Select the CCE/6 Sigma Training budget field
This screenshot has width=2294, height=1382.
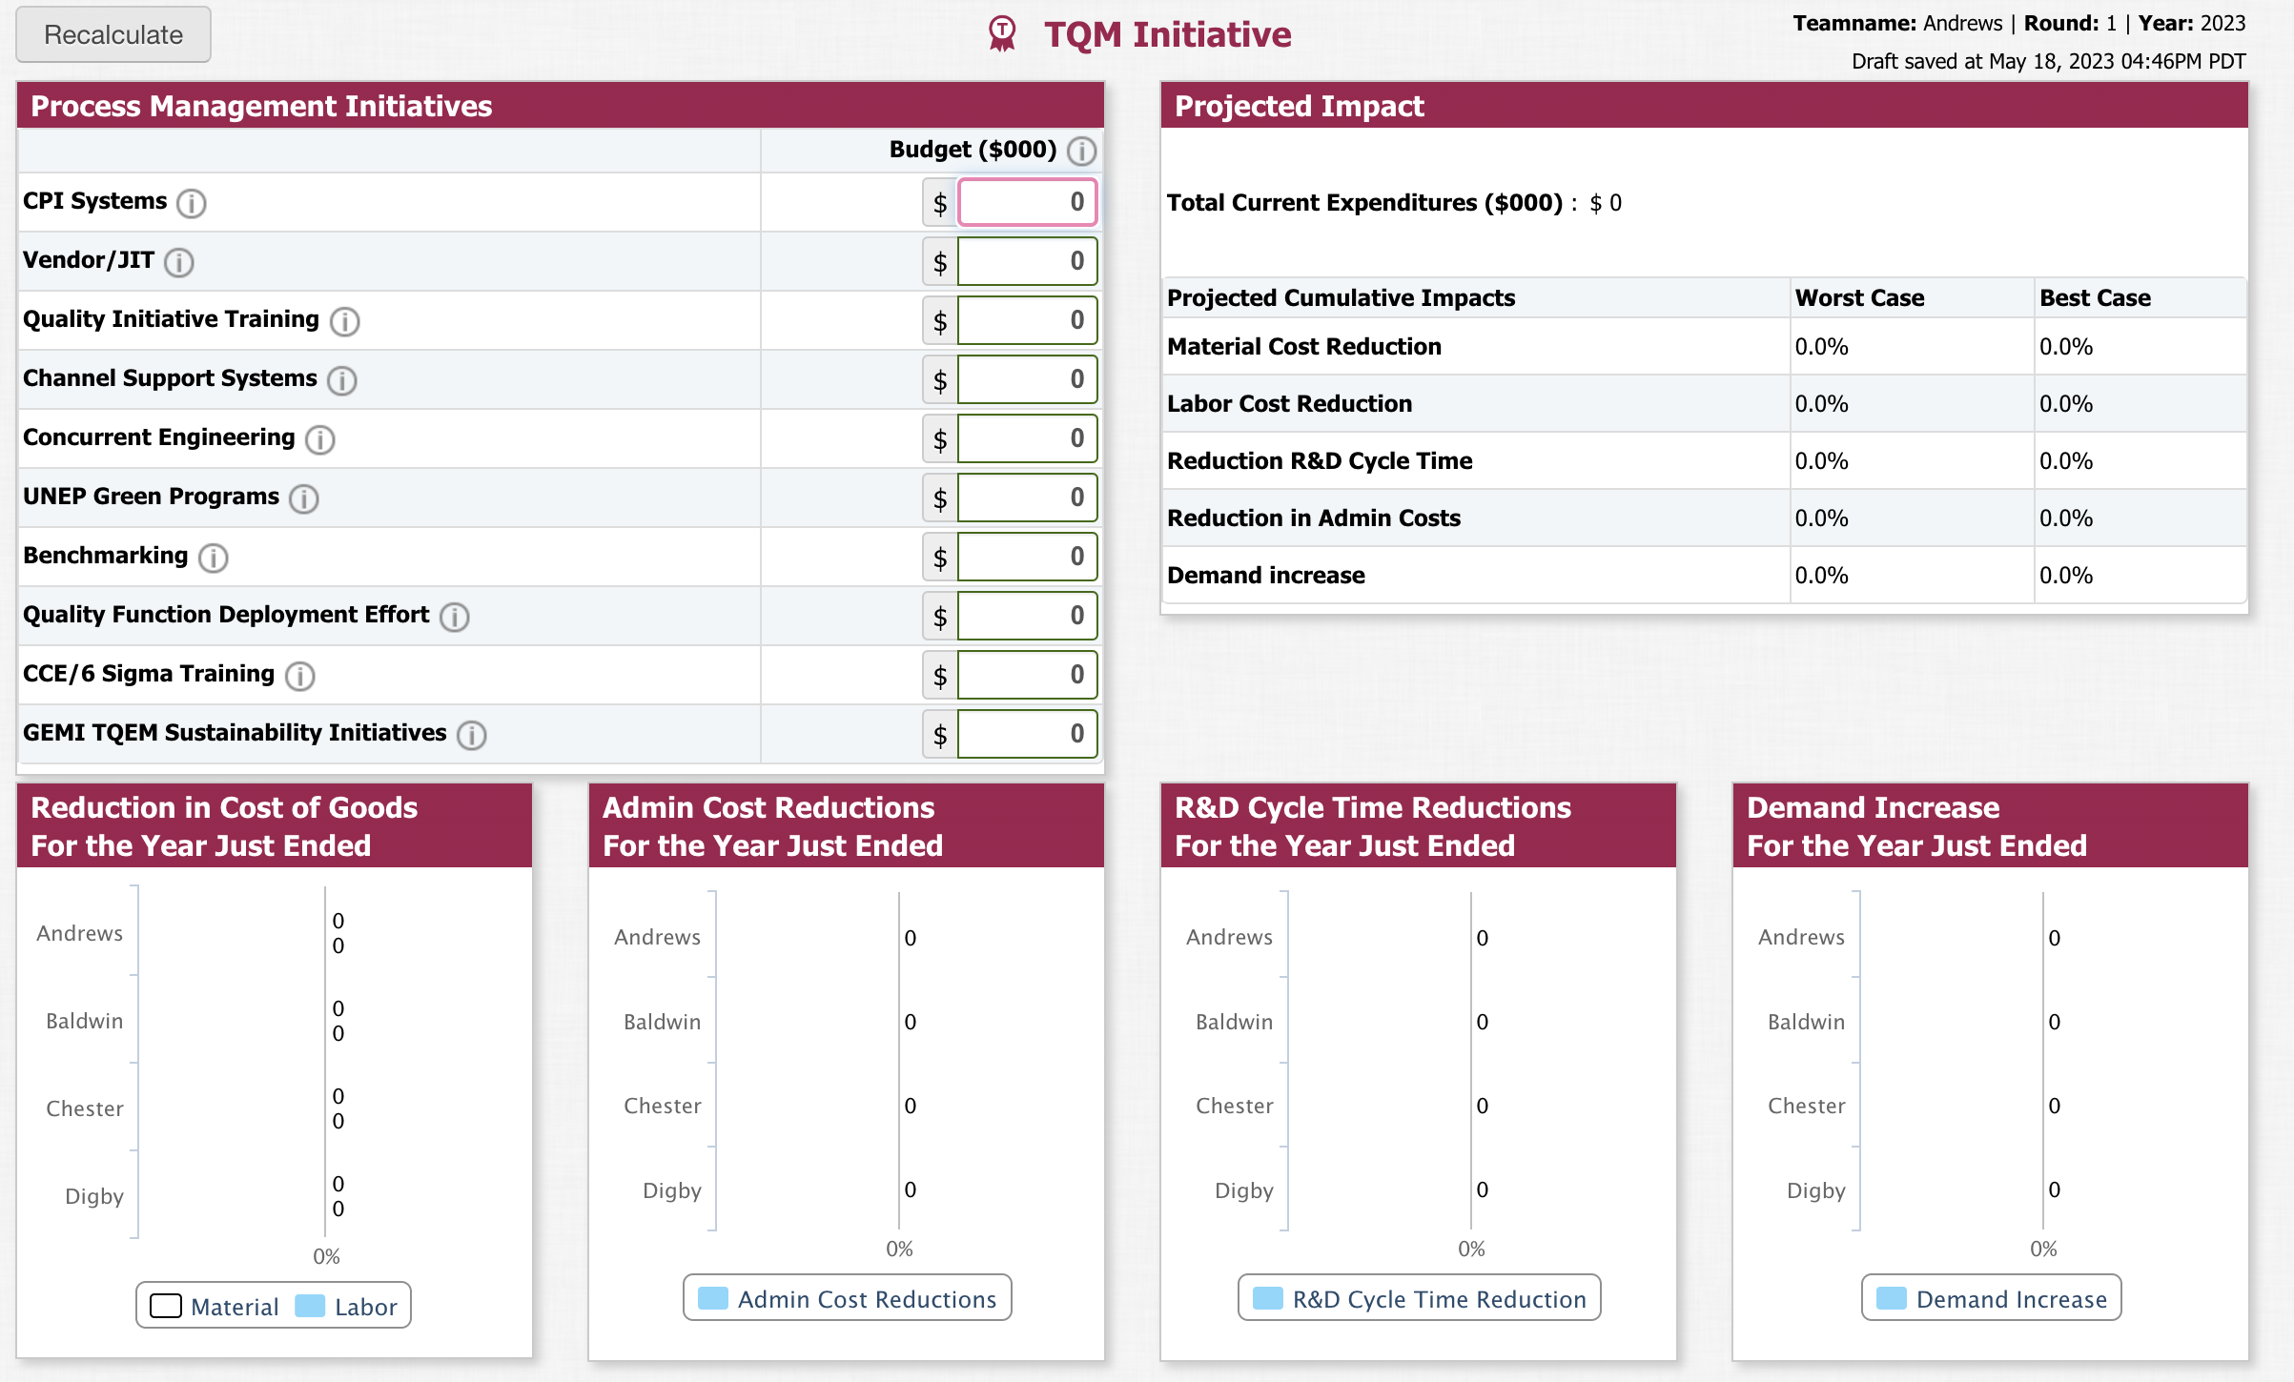pyautogui.click(x=1028, y=675)
